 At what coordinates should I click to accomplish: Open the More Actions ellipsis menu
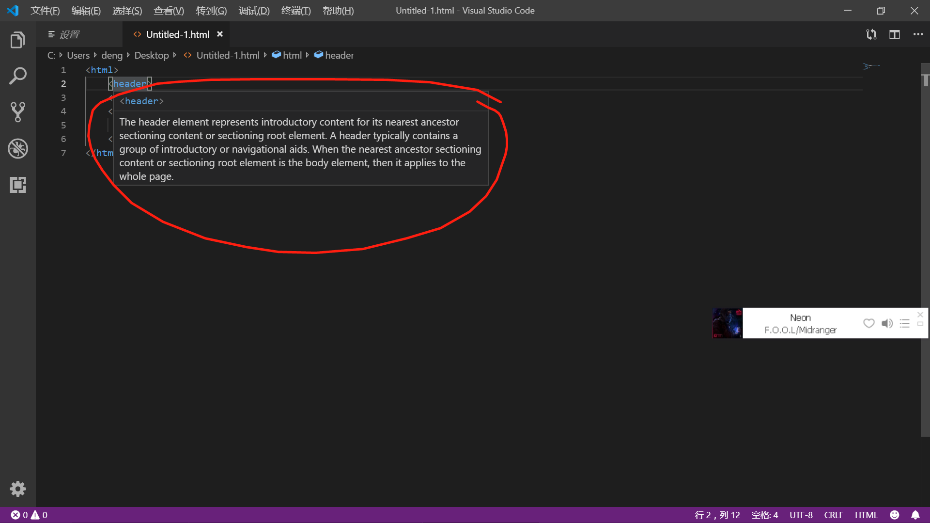tap(918, 34)
